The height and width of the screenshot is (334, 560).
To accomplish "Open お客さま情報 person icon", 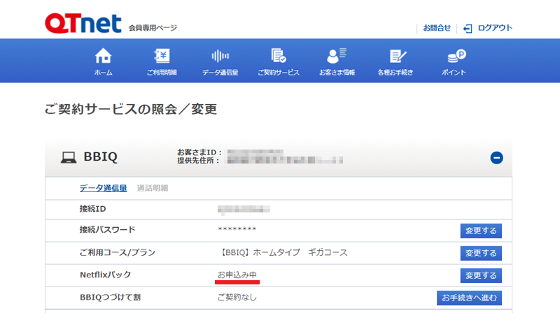I will click(x=337, y=56).
